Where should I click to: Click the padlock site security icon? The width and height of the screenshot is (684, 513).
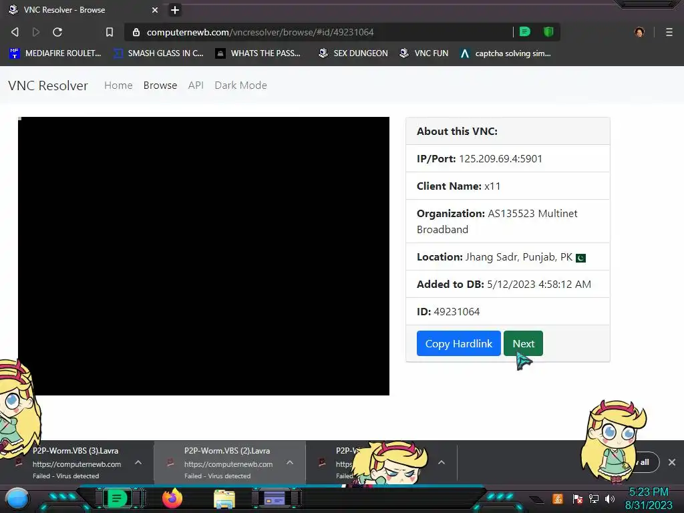[x=136, y=32]
